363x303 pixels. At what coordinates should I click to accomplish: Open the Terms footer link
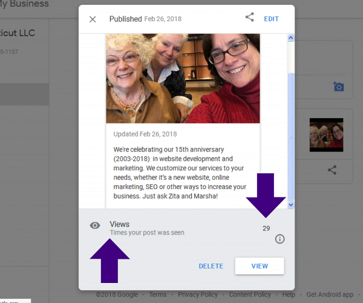pyautogui.click(x=158, y=295)
